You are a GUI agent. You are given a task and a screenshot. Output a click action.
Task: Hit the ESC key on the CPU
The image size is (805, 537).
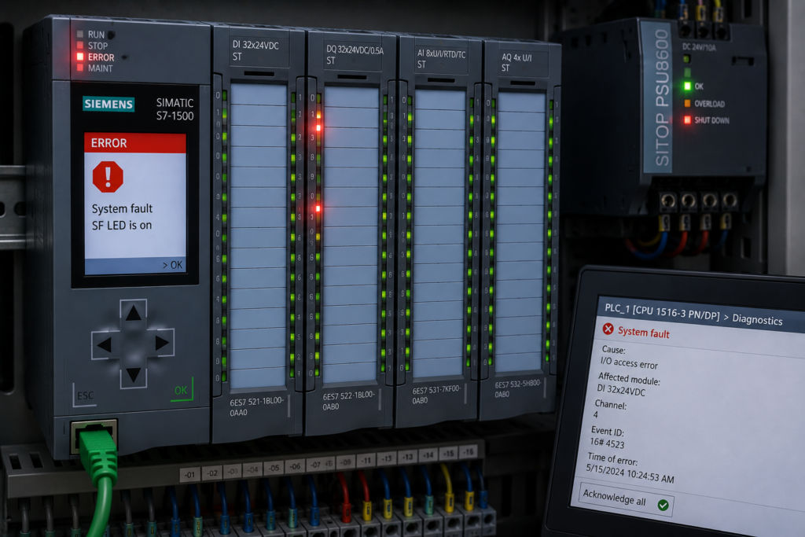pos(85,395)
